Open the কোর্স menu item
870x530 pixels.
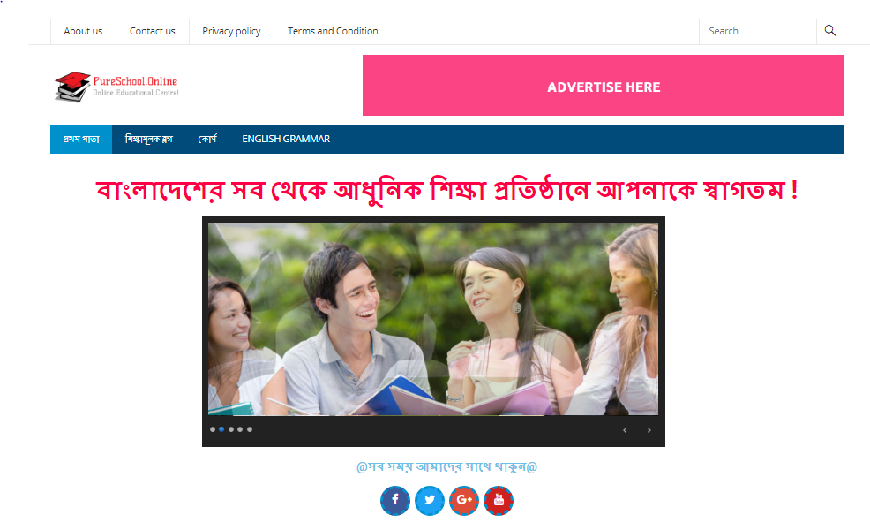pyautogui.click(x=207, y=139)
